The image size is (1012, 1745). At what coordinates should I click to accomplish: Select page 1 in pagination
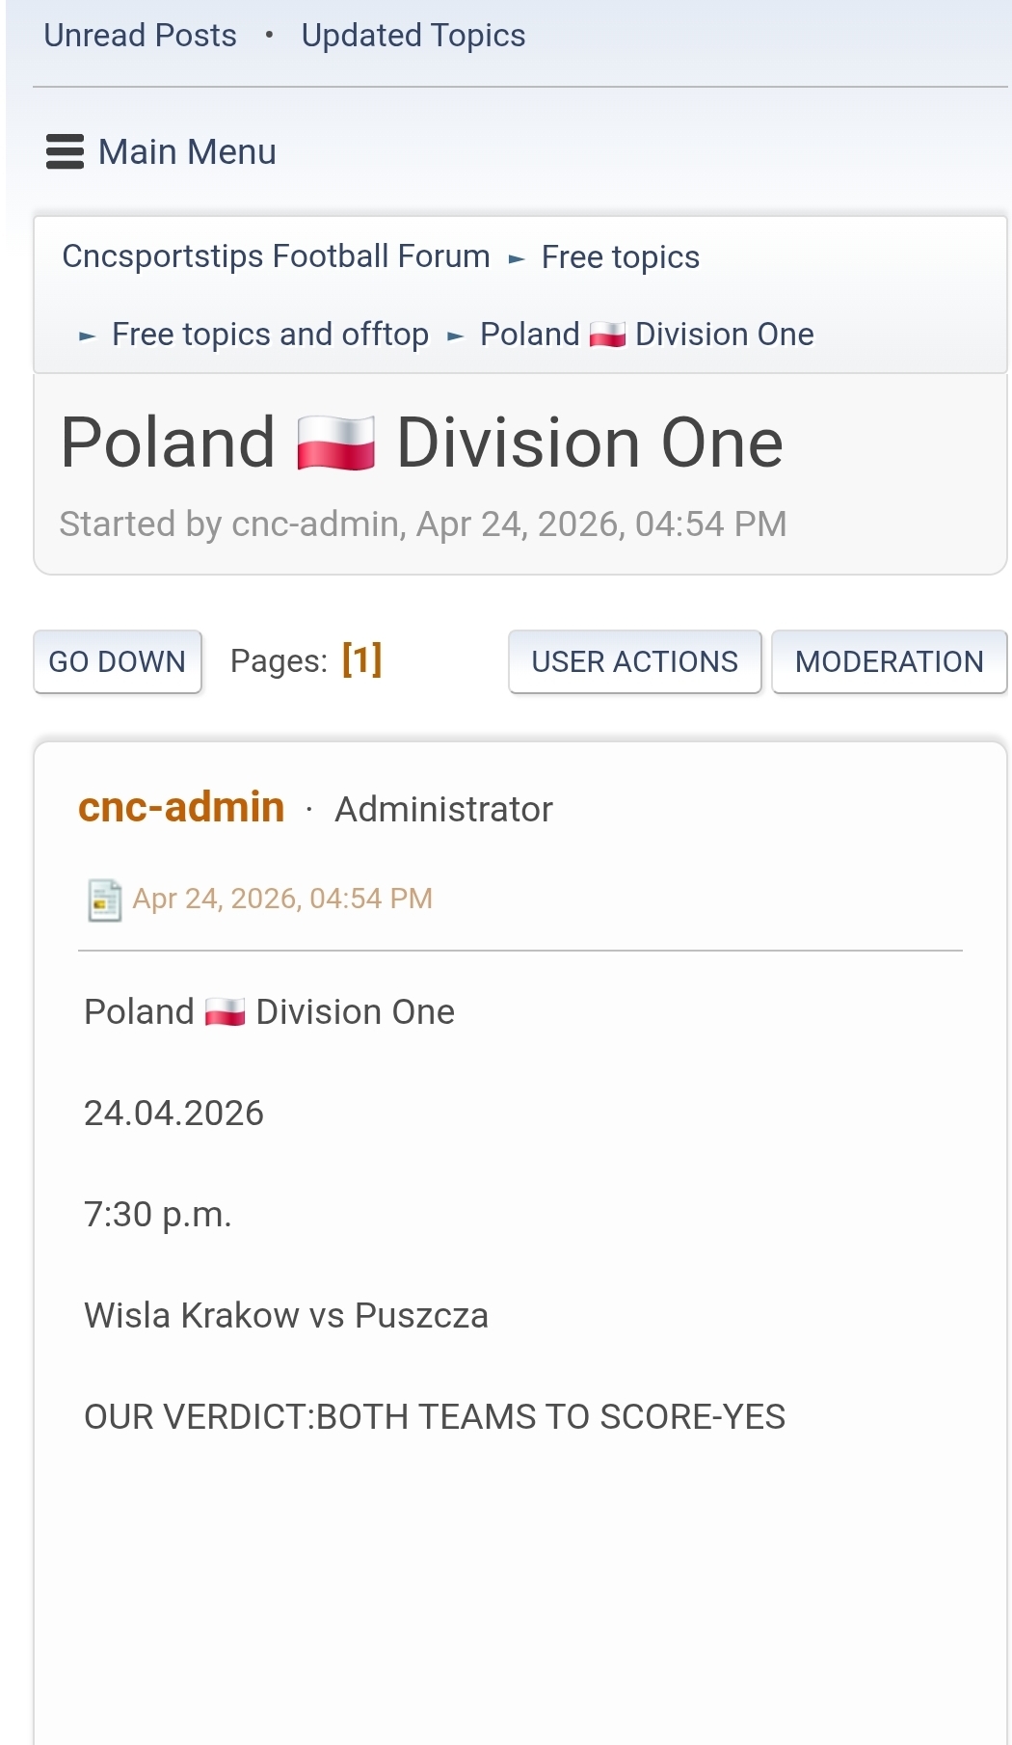(361, 660)
